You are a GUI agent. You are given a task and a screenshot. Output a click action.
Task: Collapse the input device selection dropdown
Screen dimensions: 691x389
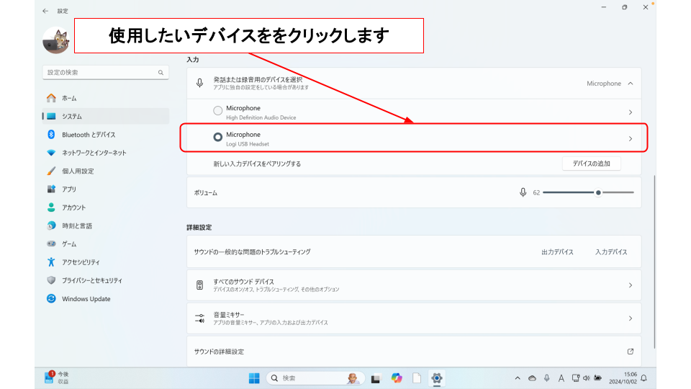click(631, 84)
